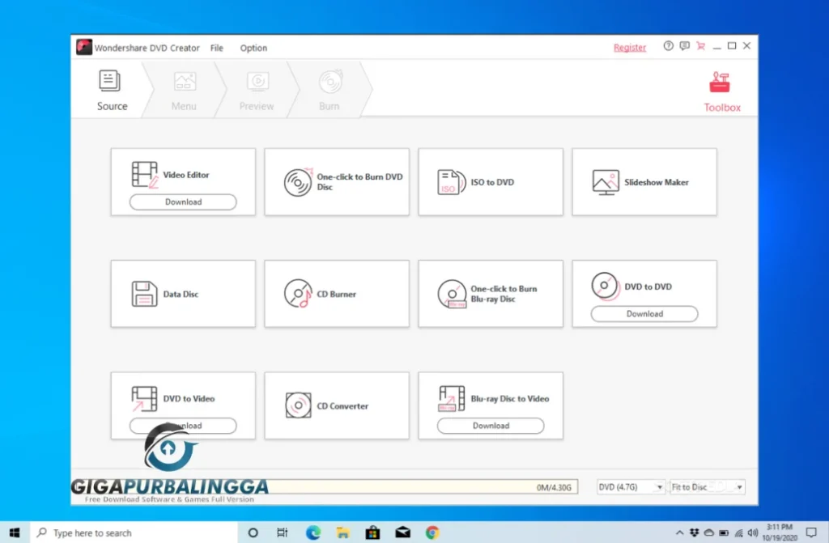Screen dimensions: 829x543
Task: Download the DVD to DVD module
Action: (644, 314)
